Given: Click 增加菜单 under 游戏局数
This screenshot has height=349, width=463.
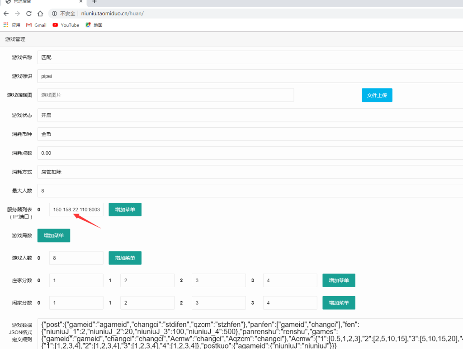Looking at the screenshot, I should 53,236.
